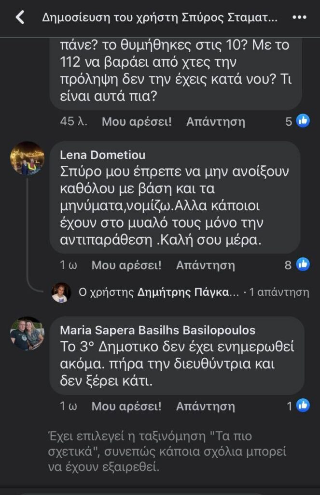This screenshot has height=495, width=320.
Task: Tap Δημήτρης Πάγκα's small reply avatar
Action: (x=61, y=292)
